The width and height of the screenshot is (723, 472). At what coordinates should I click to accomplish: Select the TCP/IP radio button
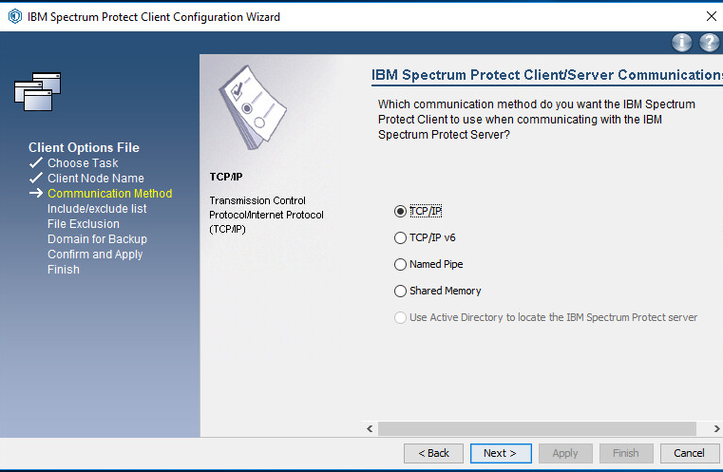(x=400, y=211)
